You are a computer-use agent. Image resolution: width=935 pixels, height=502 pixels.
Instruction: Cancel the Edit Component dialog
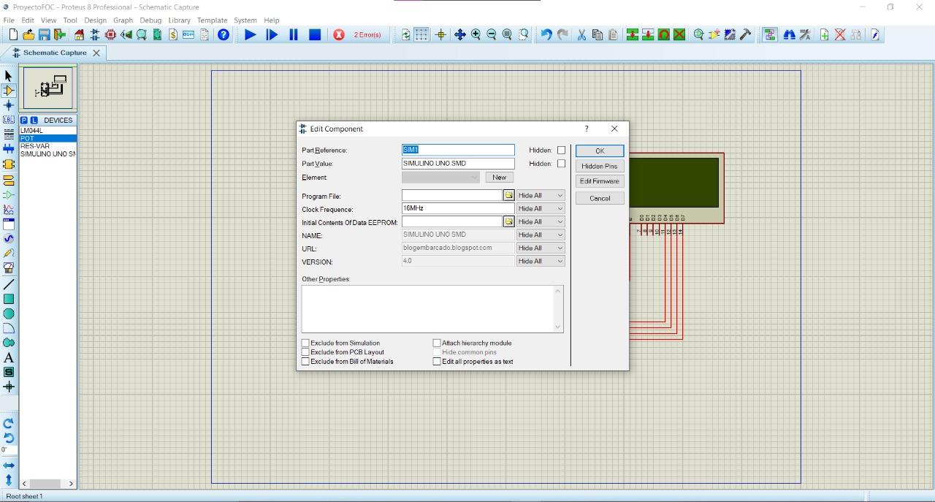click(600, 198)
